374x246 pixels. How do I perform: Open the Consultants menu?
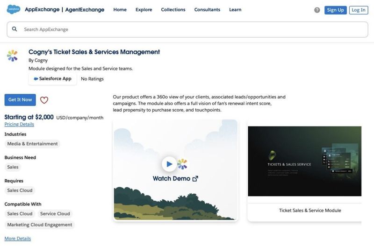point(207,10)
